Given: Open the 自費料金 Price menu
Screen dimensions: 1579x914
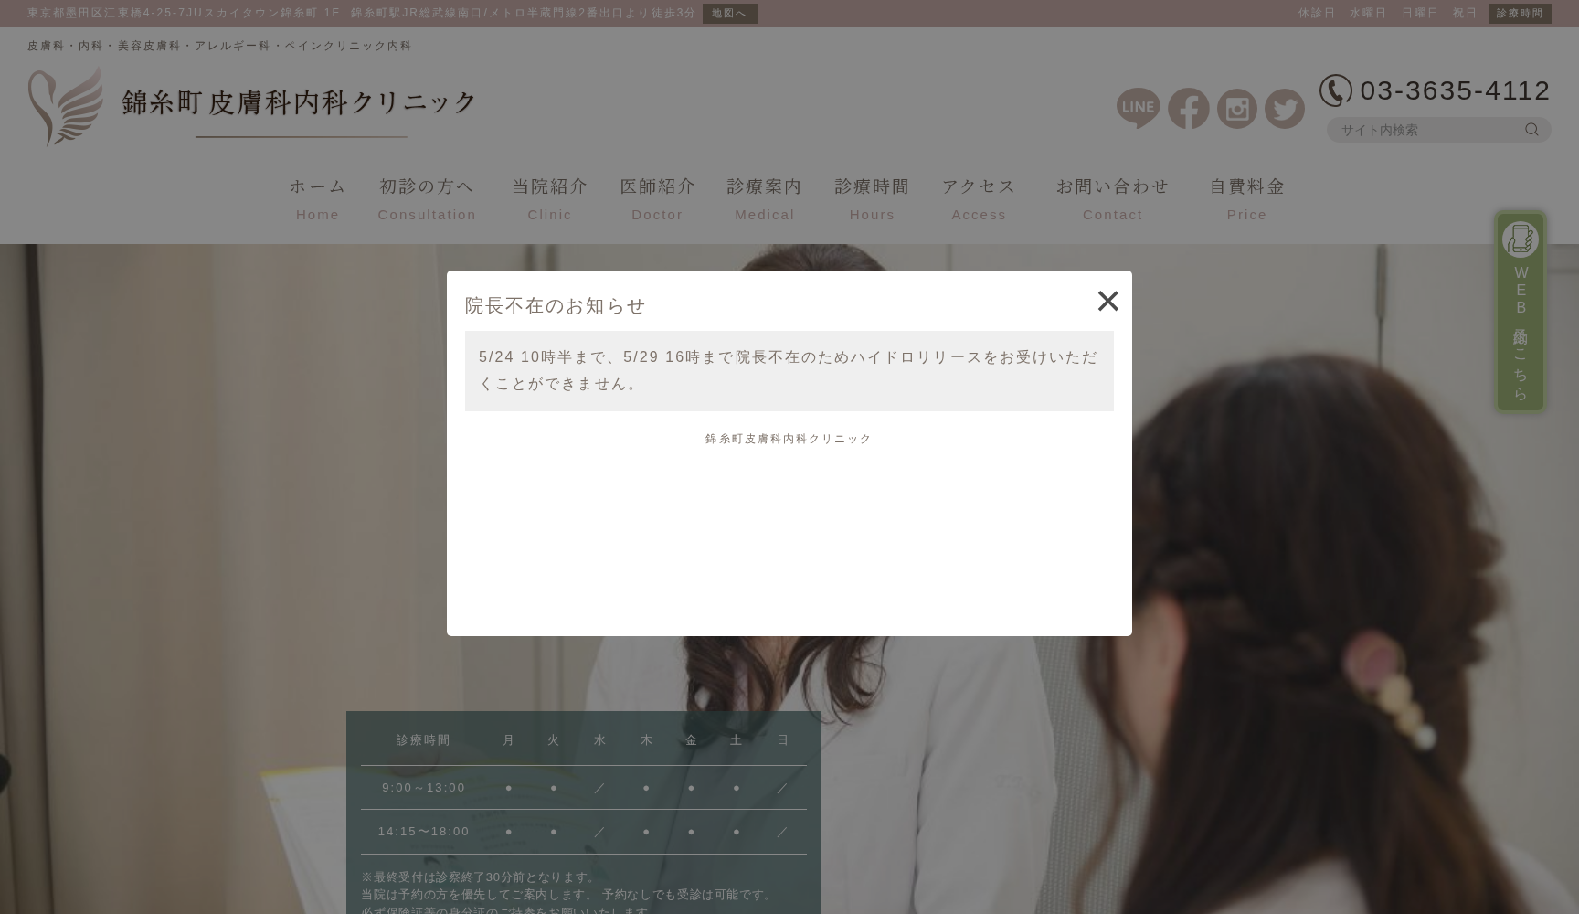Looking at the screenshot, I should (1246, 198).
